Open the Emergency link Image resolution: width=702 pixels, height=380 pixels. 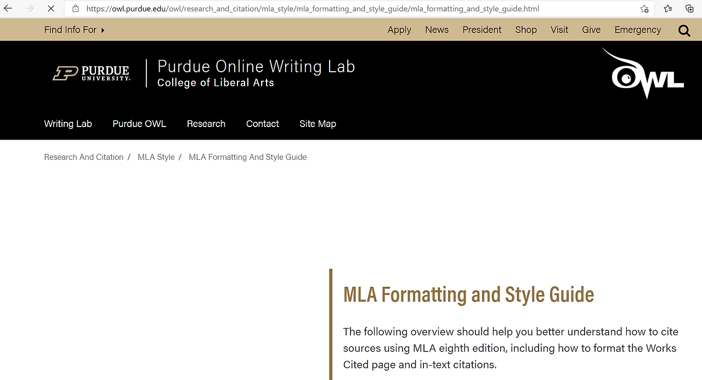coord(638,30)
